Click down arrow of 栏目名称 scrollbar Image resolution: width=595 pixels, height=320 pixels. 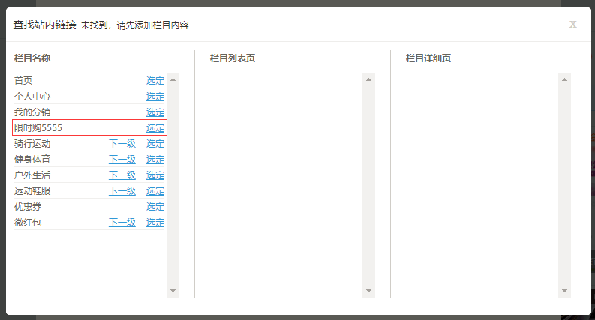pos(173,290)
